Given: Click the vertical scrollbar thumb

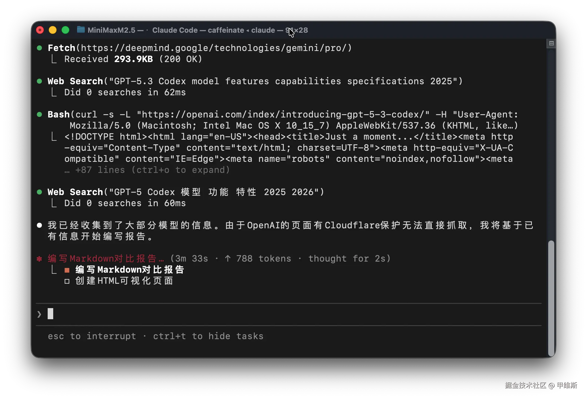Looking at the screenshot, I should coord(551,298).
